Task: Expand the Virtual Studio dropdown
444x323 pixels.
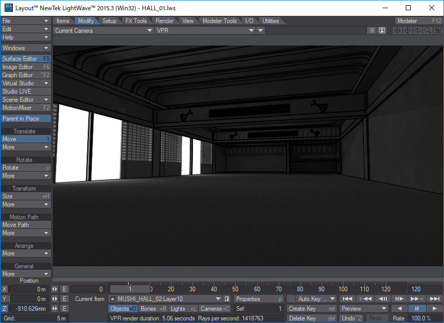Action: (26, 83)
